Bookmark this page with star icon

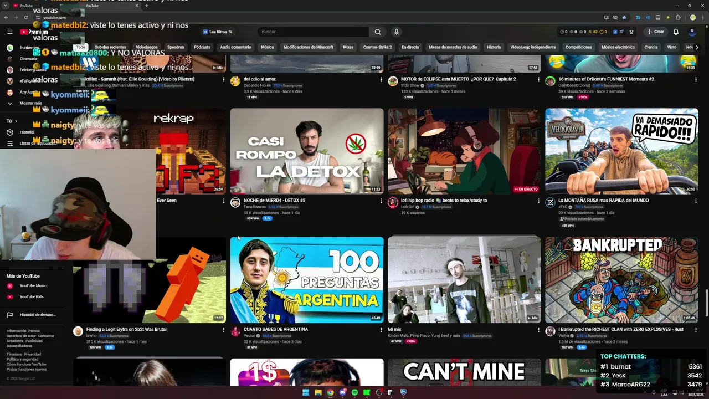(624, 17)
